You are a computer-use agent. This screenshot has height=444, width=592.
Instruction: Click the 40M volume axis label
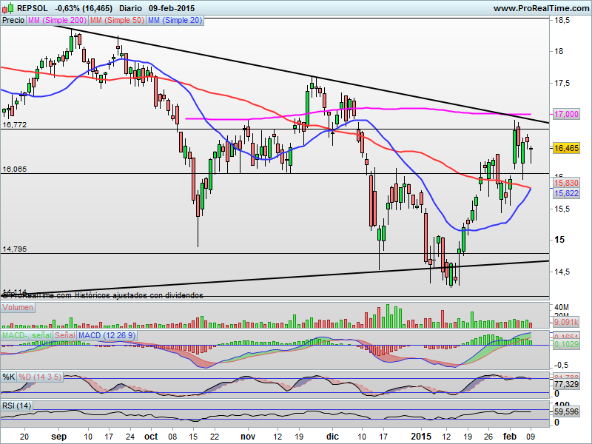click(562, 307)
